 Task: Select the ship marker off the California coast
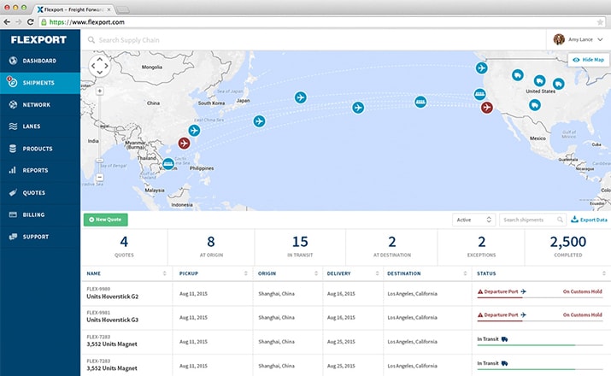pos(479,94)
